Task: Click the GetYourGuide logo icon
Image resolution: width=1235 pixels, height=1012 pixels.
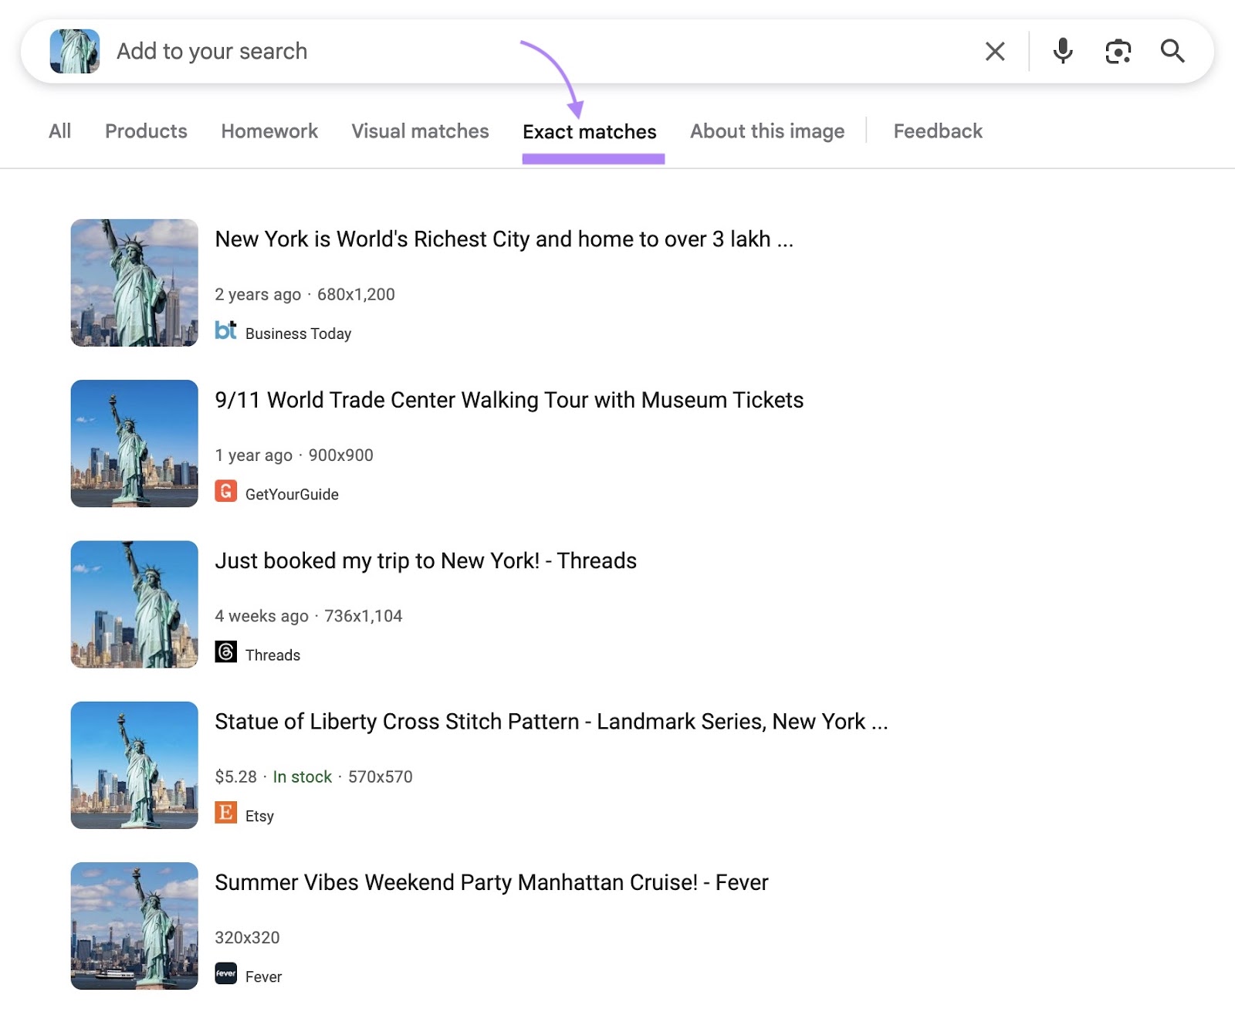Action: click(x=225, y=492)
